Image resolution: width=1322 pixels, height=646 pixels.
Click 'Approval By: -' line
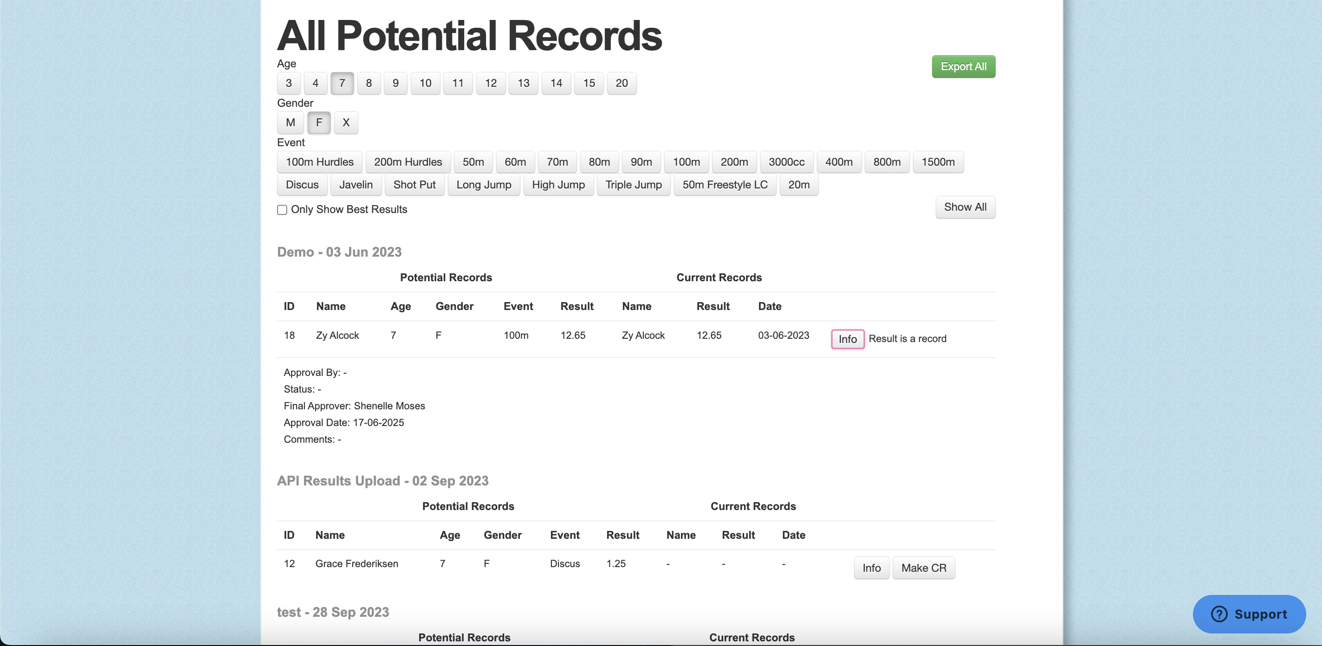(315, 373)
